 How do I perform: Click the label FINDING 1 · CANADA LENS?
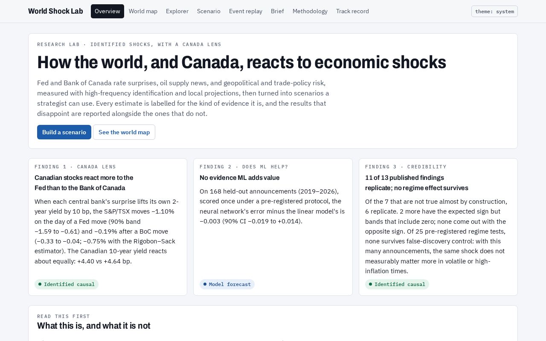point(75,167)
